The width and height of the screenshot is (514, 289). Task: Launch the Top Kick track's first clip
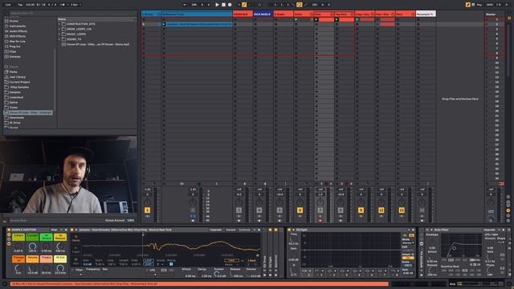point(337,19)
